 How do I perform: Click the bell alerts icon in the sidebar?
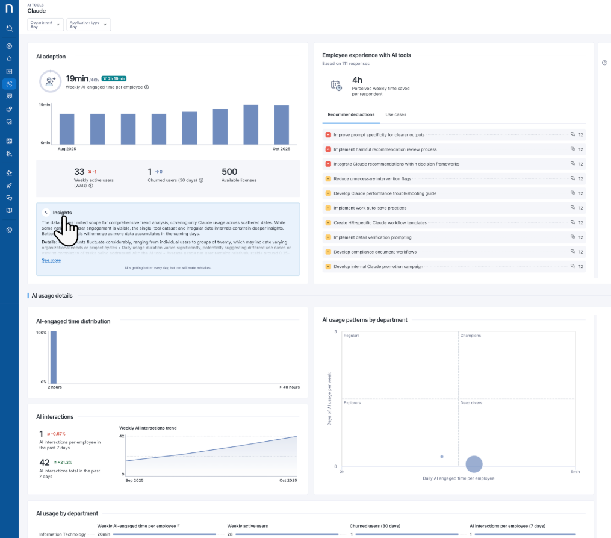tap(9, 58)
